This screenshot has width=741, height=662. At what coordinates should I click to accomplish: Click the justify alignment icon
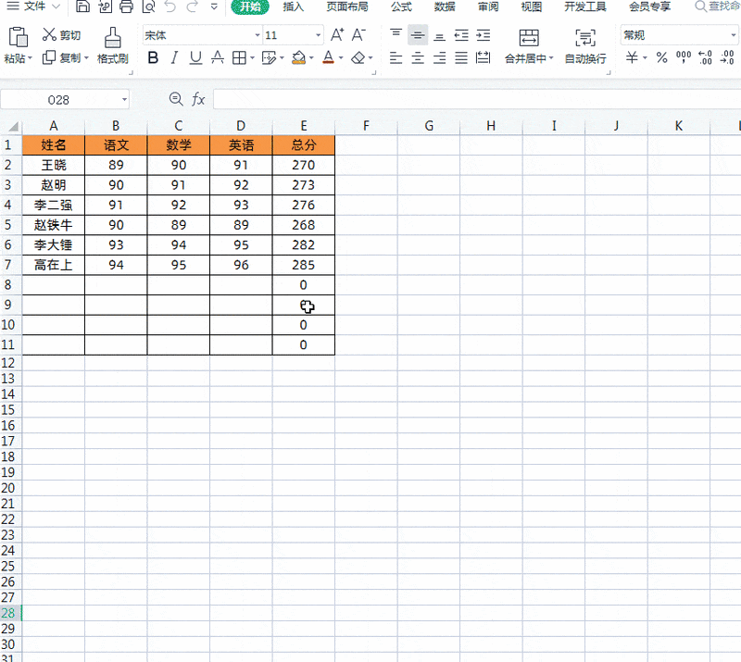[461, 57]
